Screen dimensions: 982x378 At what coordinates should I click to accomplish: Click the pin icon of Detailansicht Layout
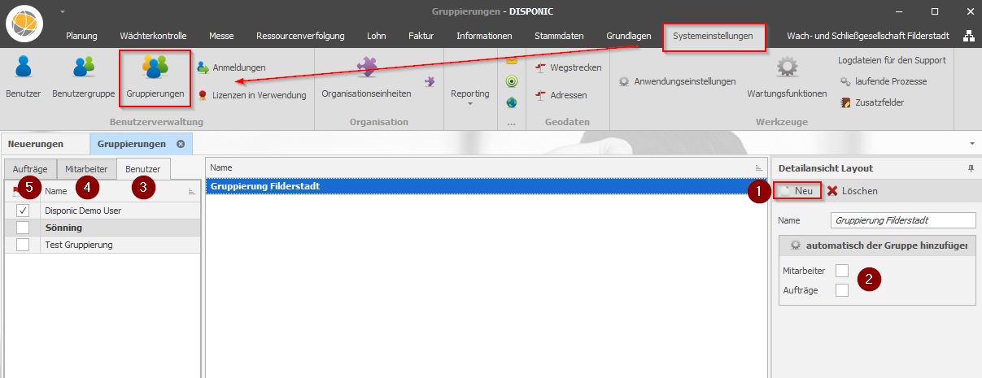[x=970, y=168]
